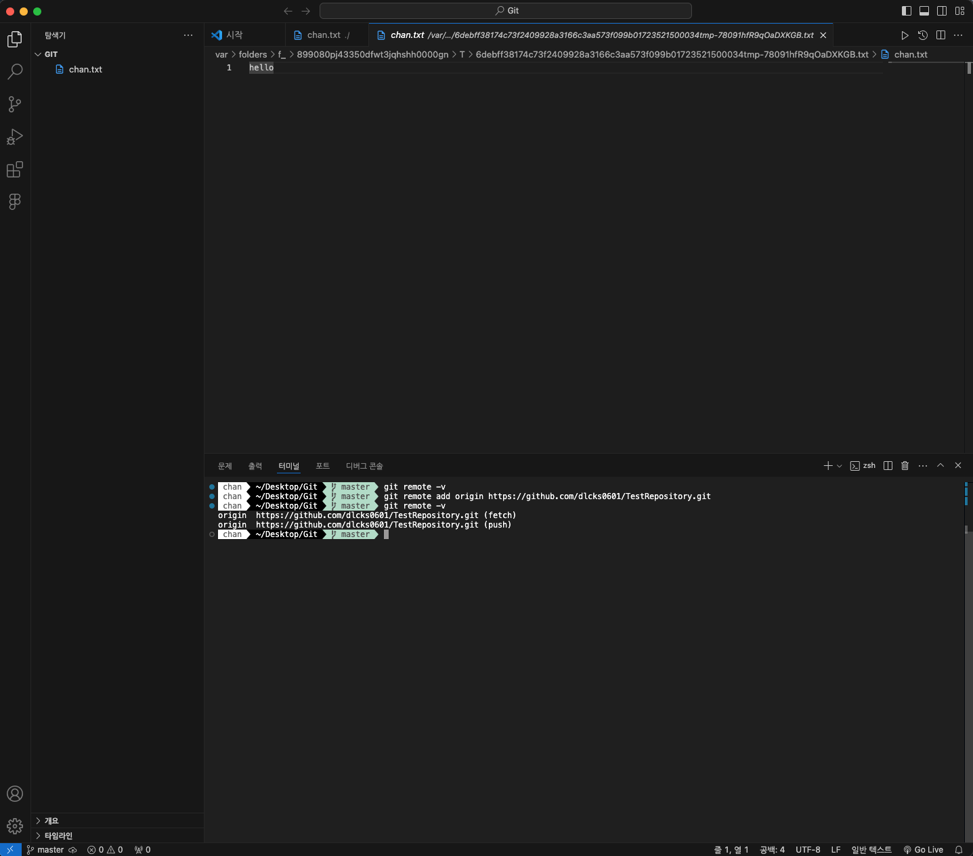The image size is (973, 856).
Task: Toggle the secondary side bar visibility
Action: pos(942,11)
